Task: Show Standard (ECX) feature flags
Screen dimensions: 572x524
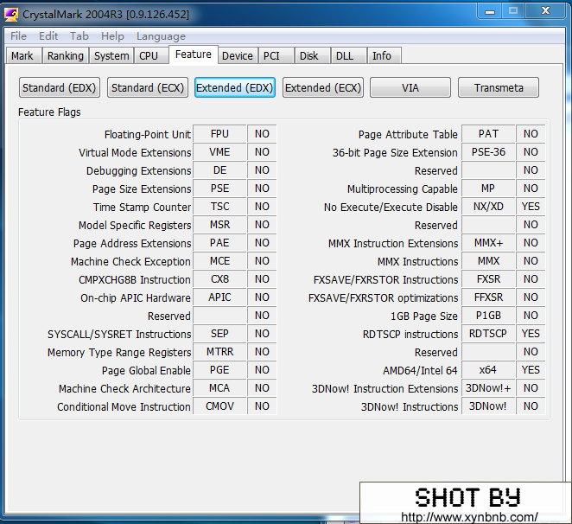Action: 148,87
